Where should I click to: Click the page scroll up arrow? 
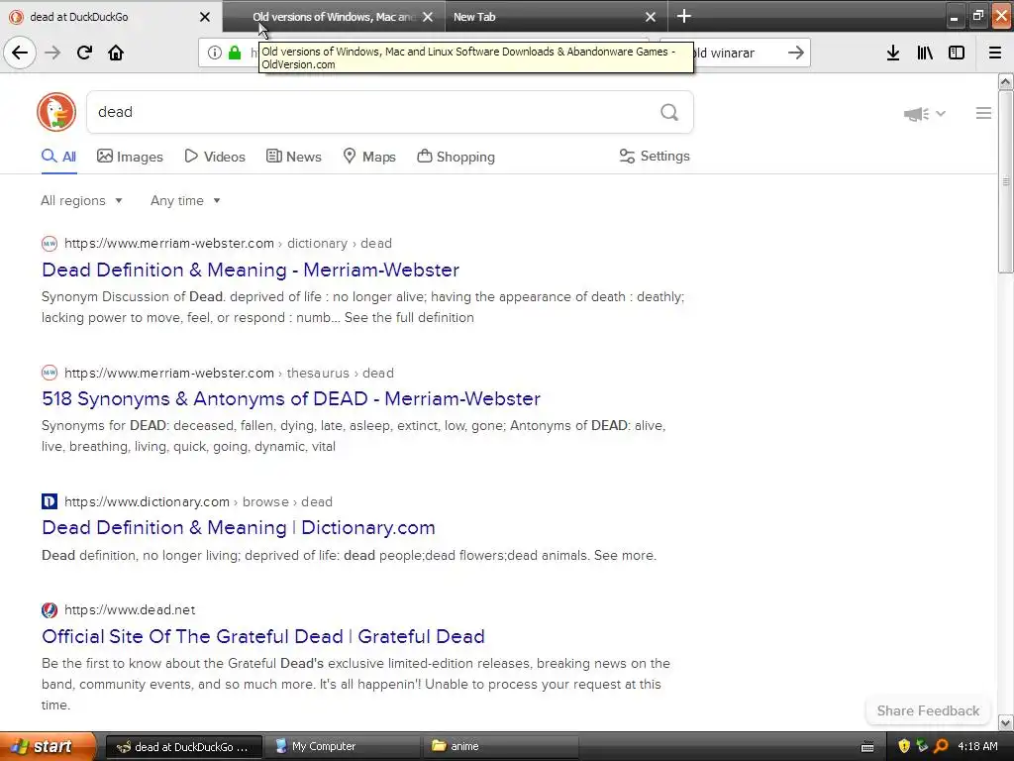[1006, 81]
